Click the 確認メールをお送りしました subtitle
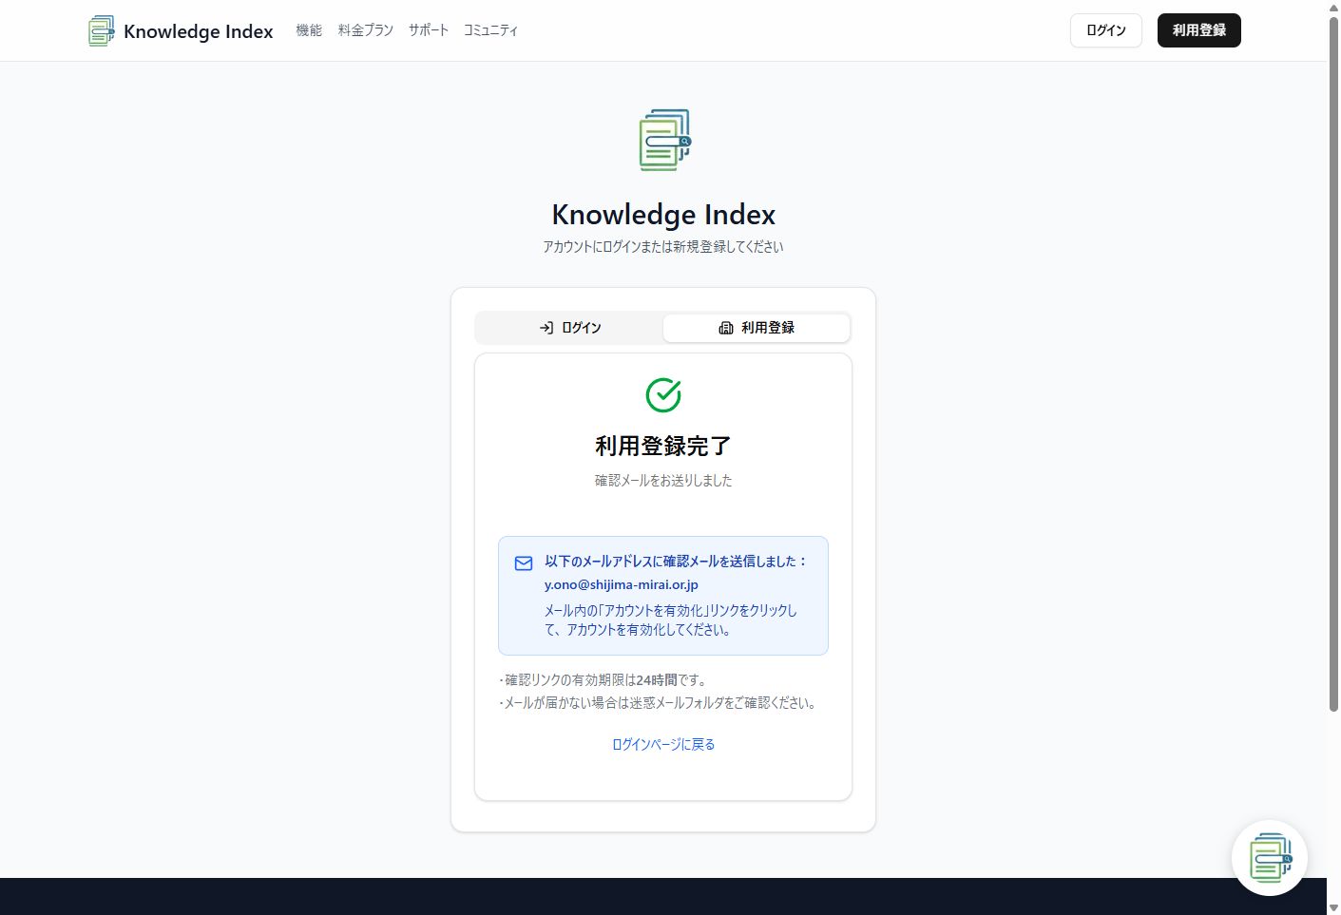The height and width of the screenshot is (915, 1341). pos(663,481)
